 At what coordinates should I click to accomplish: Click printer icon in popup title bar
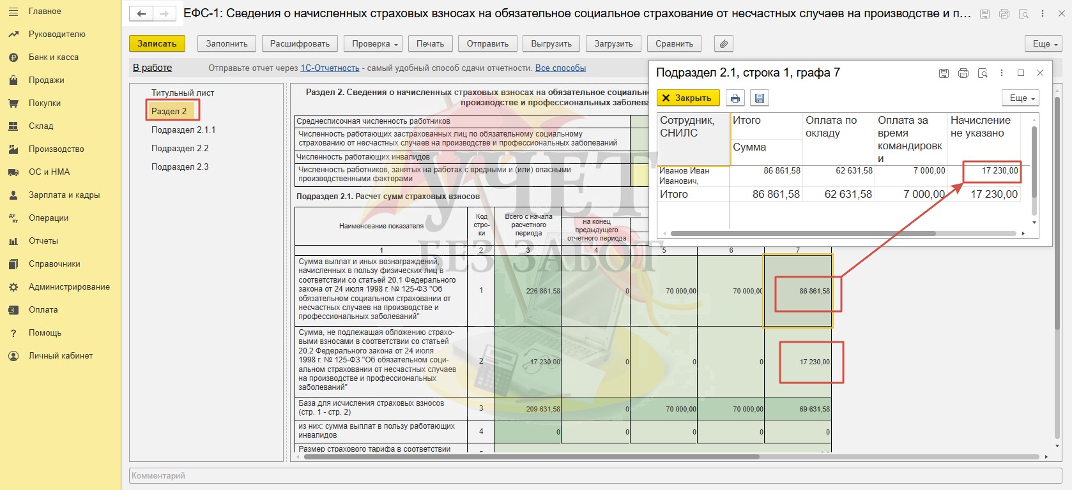click(x=963, y=73)
